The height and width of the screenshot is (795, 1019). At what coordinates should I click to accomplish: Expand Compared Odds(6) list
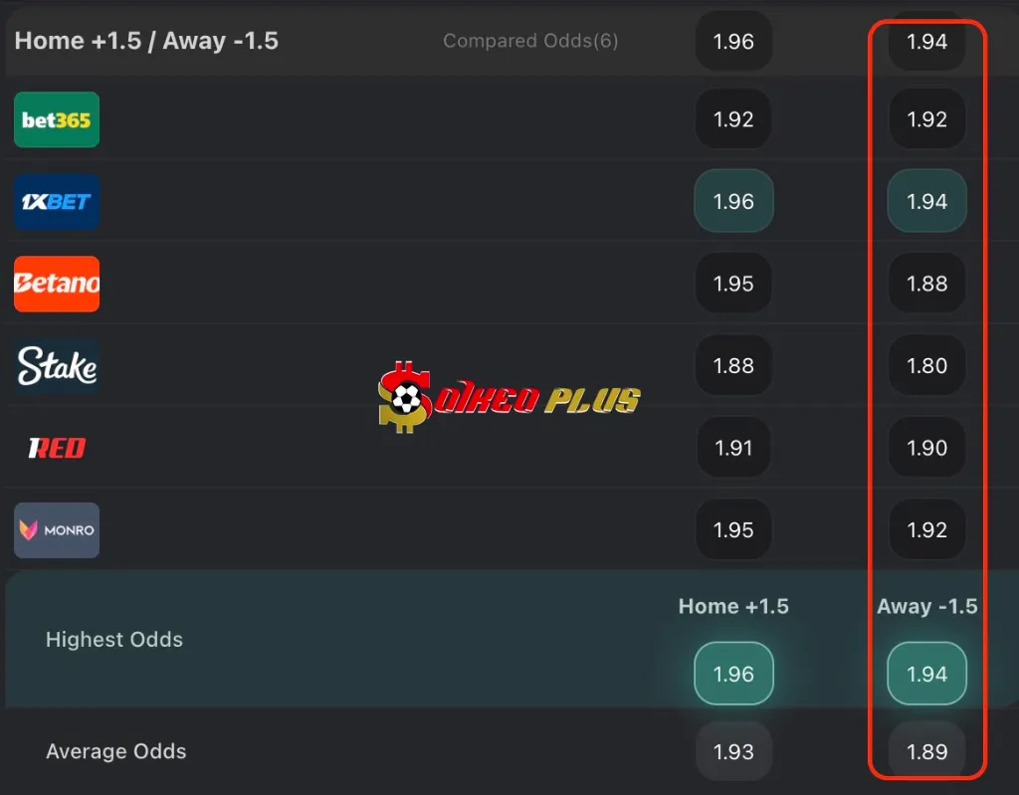pyautogui.click(x=530, y=41)
